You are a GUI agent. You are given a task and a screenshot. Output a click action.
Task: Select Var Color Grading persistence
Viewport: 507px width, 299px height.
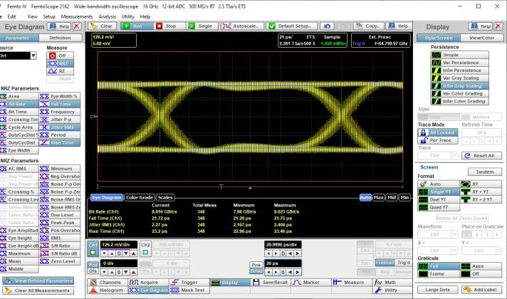click(x=461, y=93)
